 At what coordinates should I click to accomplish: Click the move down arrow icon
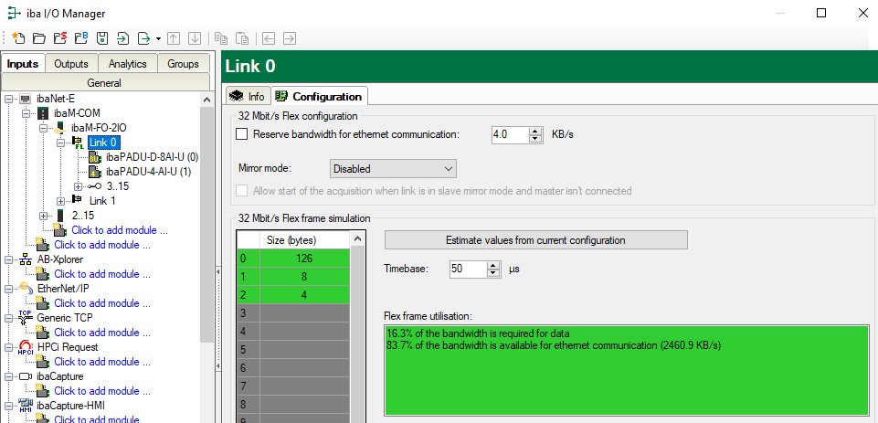click(x=195, y=38)
